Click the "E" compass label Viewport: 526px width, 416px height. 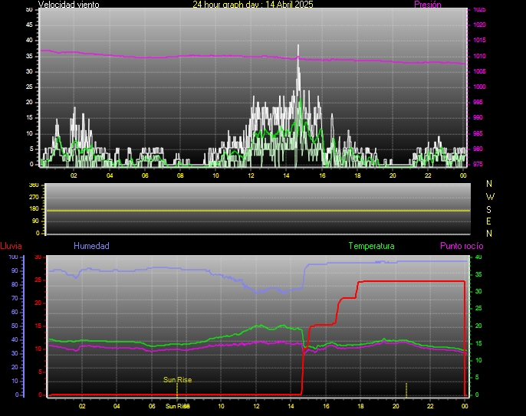[488, 221]
